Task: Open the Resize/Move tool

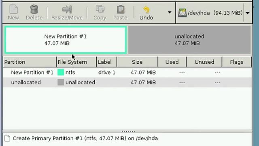Action: 67,13
